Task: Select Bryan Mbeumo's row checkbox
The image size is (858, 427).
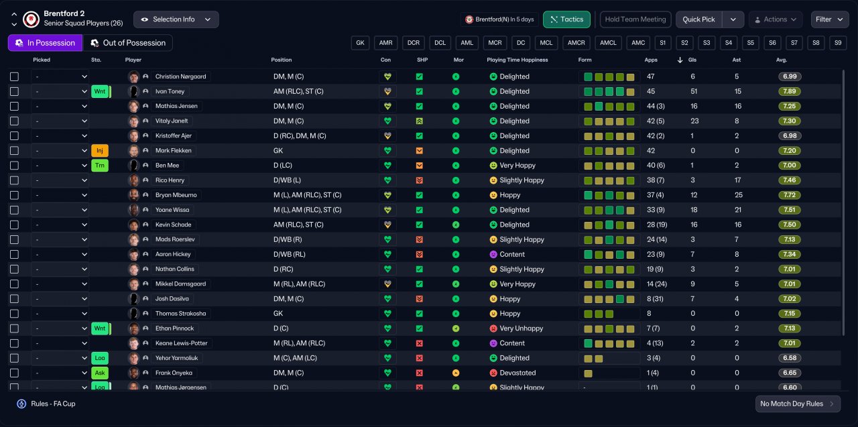Action: 15,195
